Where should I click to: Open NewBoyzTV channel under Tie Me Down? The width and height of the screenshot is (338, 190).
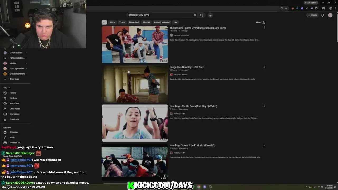click(178, 114)
